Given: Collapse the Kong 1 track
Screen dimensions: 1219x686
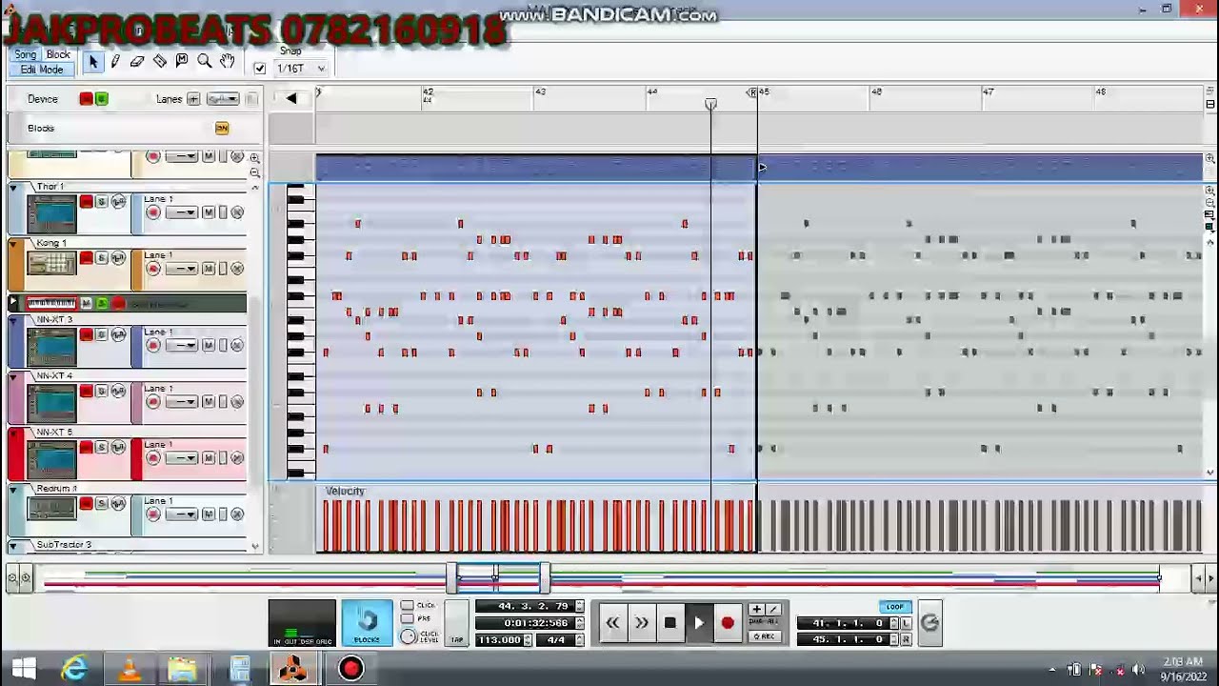Looking at the screenshot, I should point(13,244).
